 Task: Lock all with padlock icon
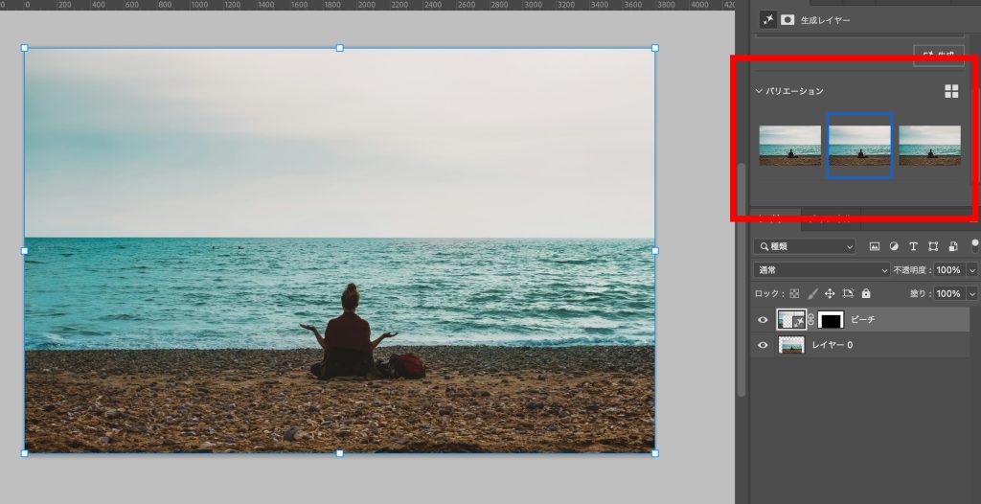click(x=866, y=294)
